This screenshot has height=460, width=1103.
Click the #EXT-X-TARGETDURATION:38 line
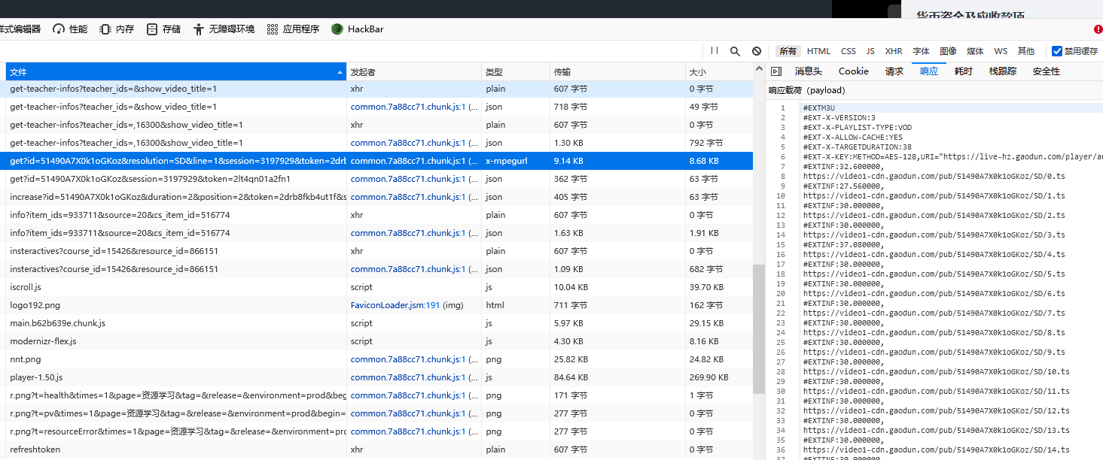(x=857, y=147)
